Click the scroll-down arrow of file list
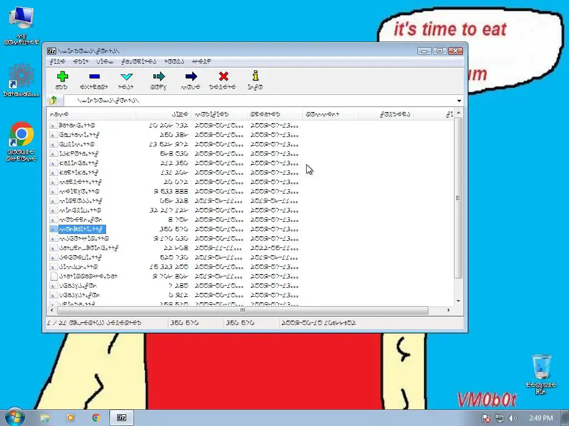The height and width of the screenshot is (426, 569). [458, 301]
